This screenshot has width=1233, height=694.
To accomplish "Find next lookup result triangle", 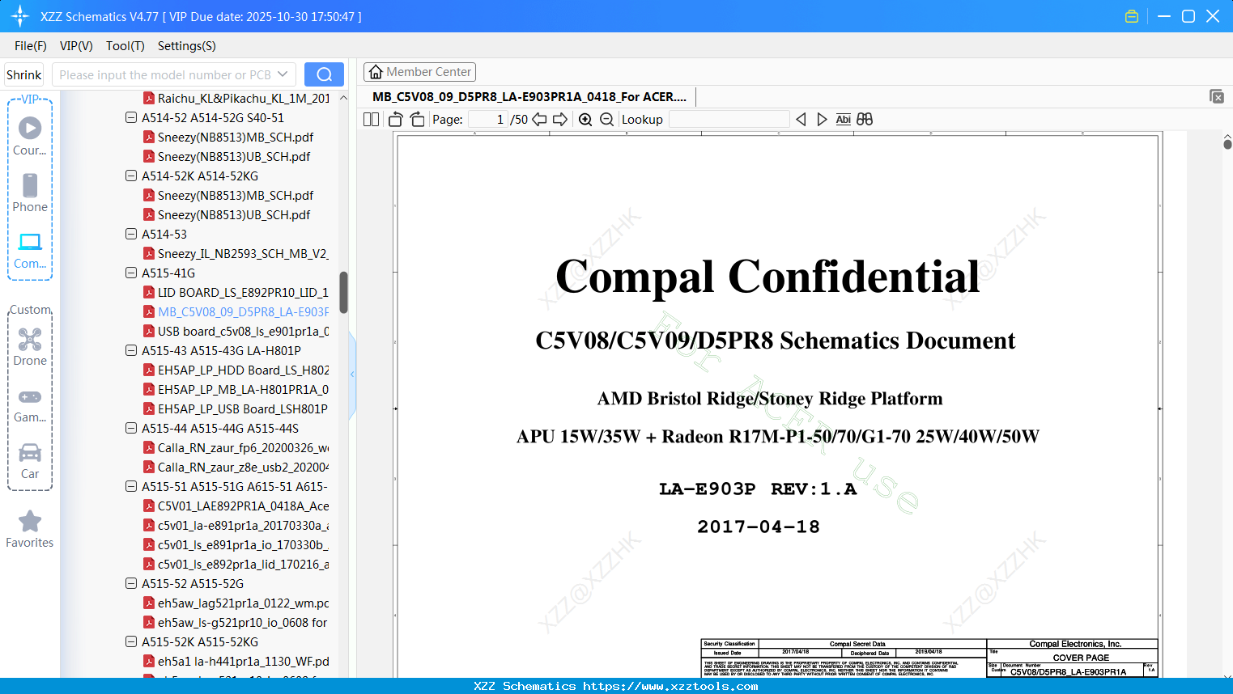I will tap(822, 120).
